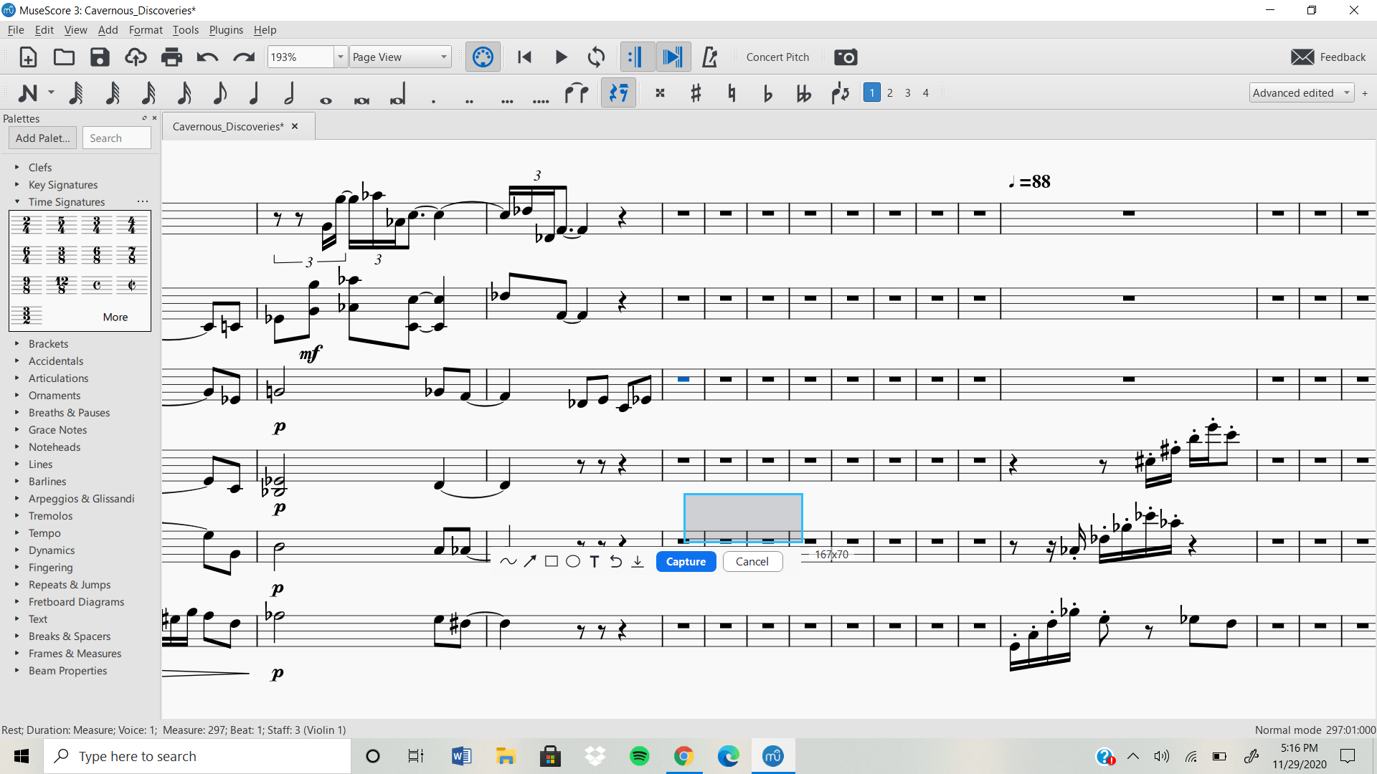Viewport: 1377px width, 774px height.
Task: Save the score with floppy disk icon
Action: 100,57
